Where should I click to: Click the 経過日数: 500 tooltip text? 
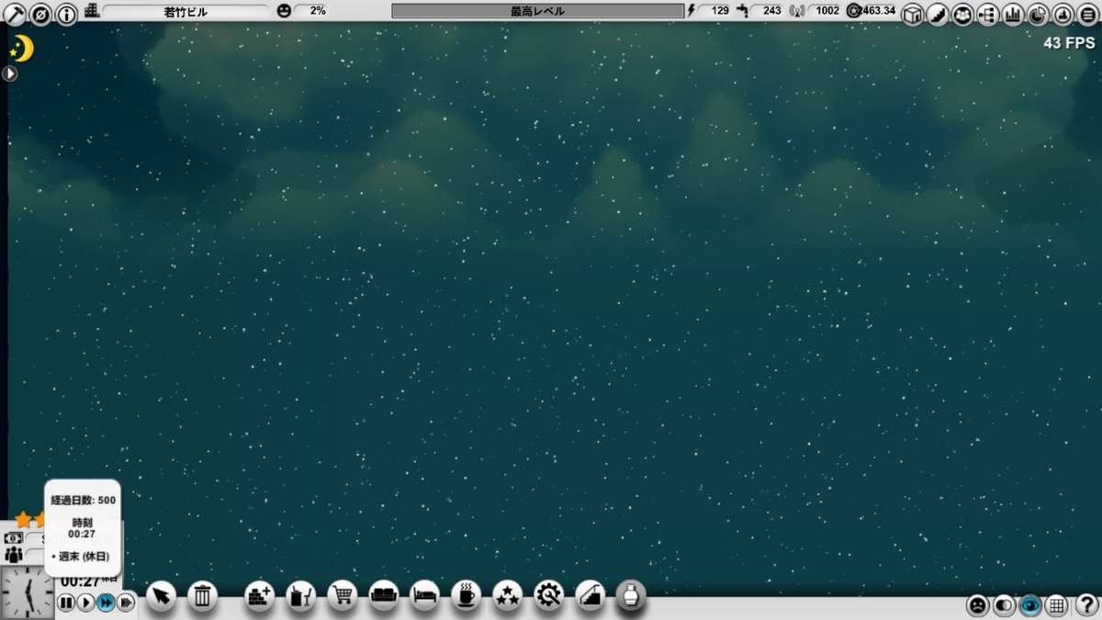(x=83, y=501)
